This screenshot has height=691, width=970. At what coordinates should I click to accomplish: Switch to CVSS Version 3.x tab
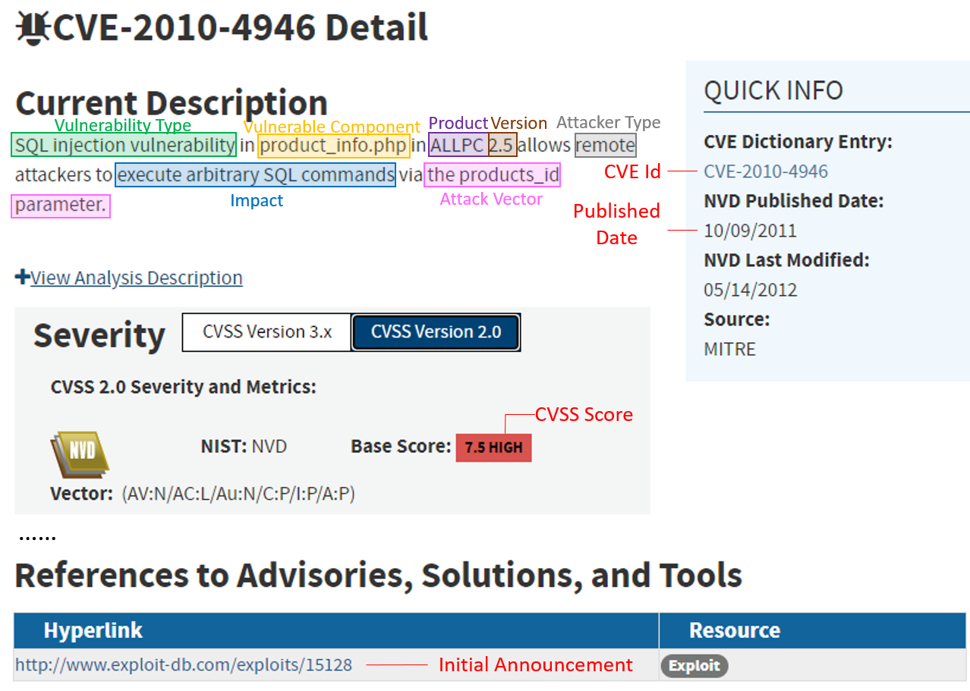267,332
